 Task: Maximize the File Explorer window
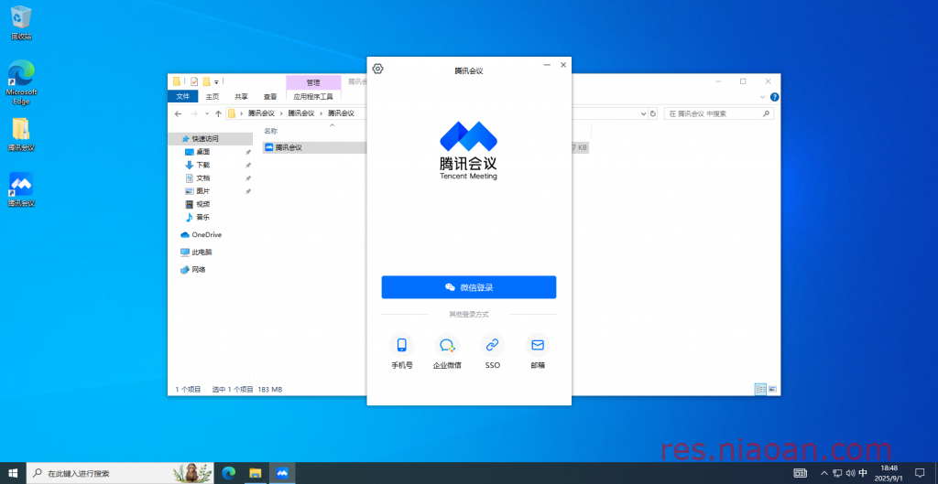pos(743,81)
